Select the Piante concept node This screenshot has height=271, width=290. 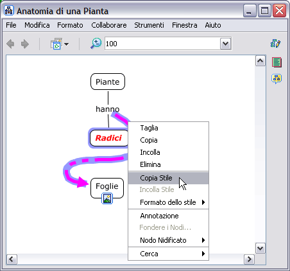click(x=108, y=82)
